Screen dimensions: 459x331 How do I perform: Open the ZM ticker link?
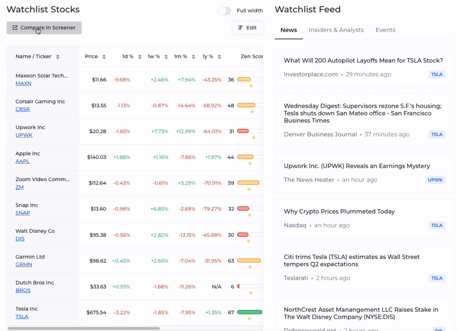click(x=20, y=187)
